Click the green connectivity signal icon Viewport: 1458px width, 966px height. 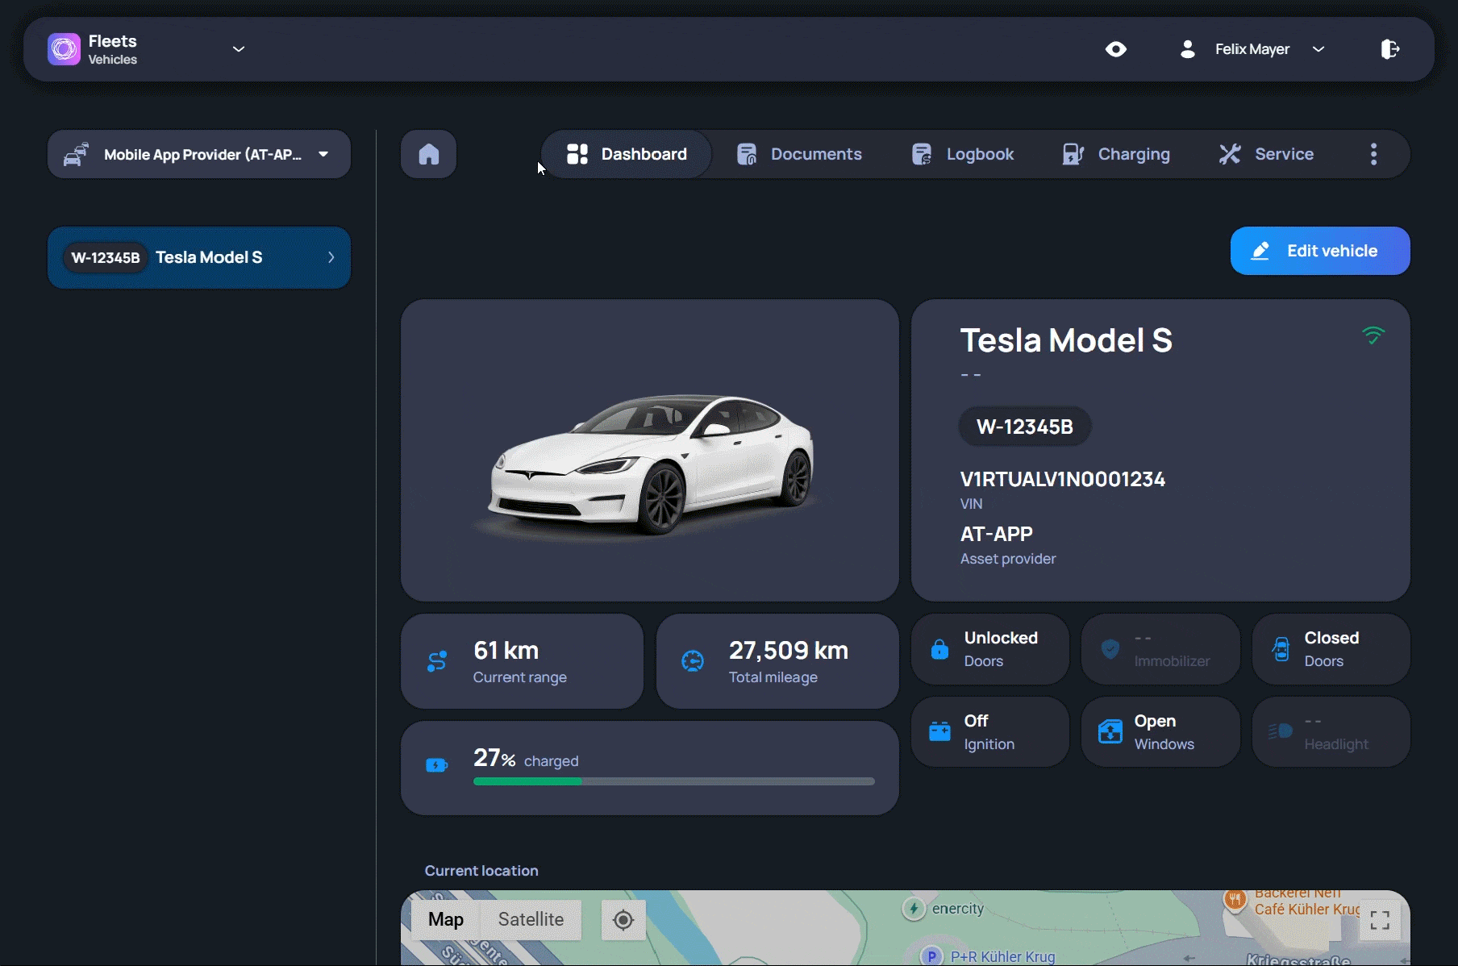(1373, 335)
